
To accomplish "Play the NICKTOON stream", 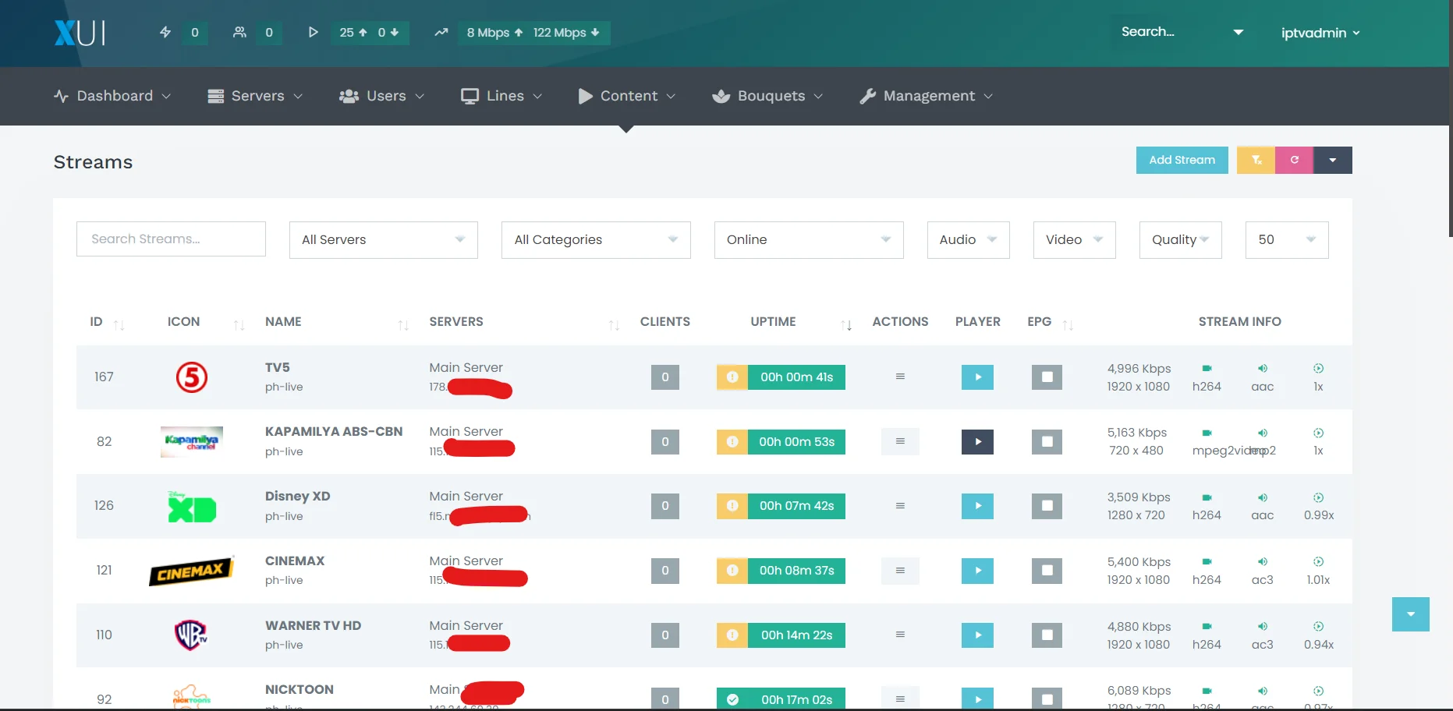I will tap(977, 699).
